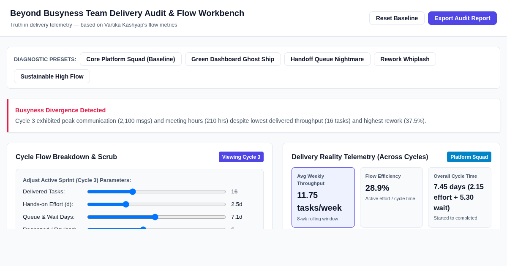Viewport: 507px width, 266px height.
Task: Click the 8-wk rolling window caption
Action: click(x=318, y=219)
